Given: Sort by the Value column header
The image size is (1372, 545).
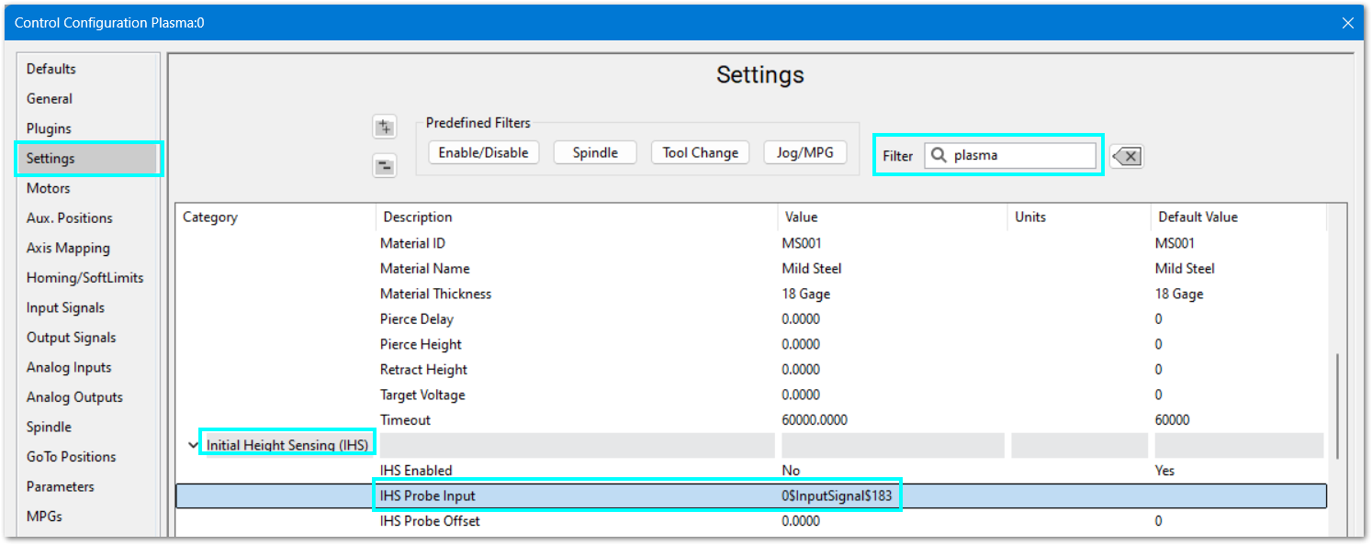Looking at the screenshot, I should pyautogui.click(x=892, y=217).
